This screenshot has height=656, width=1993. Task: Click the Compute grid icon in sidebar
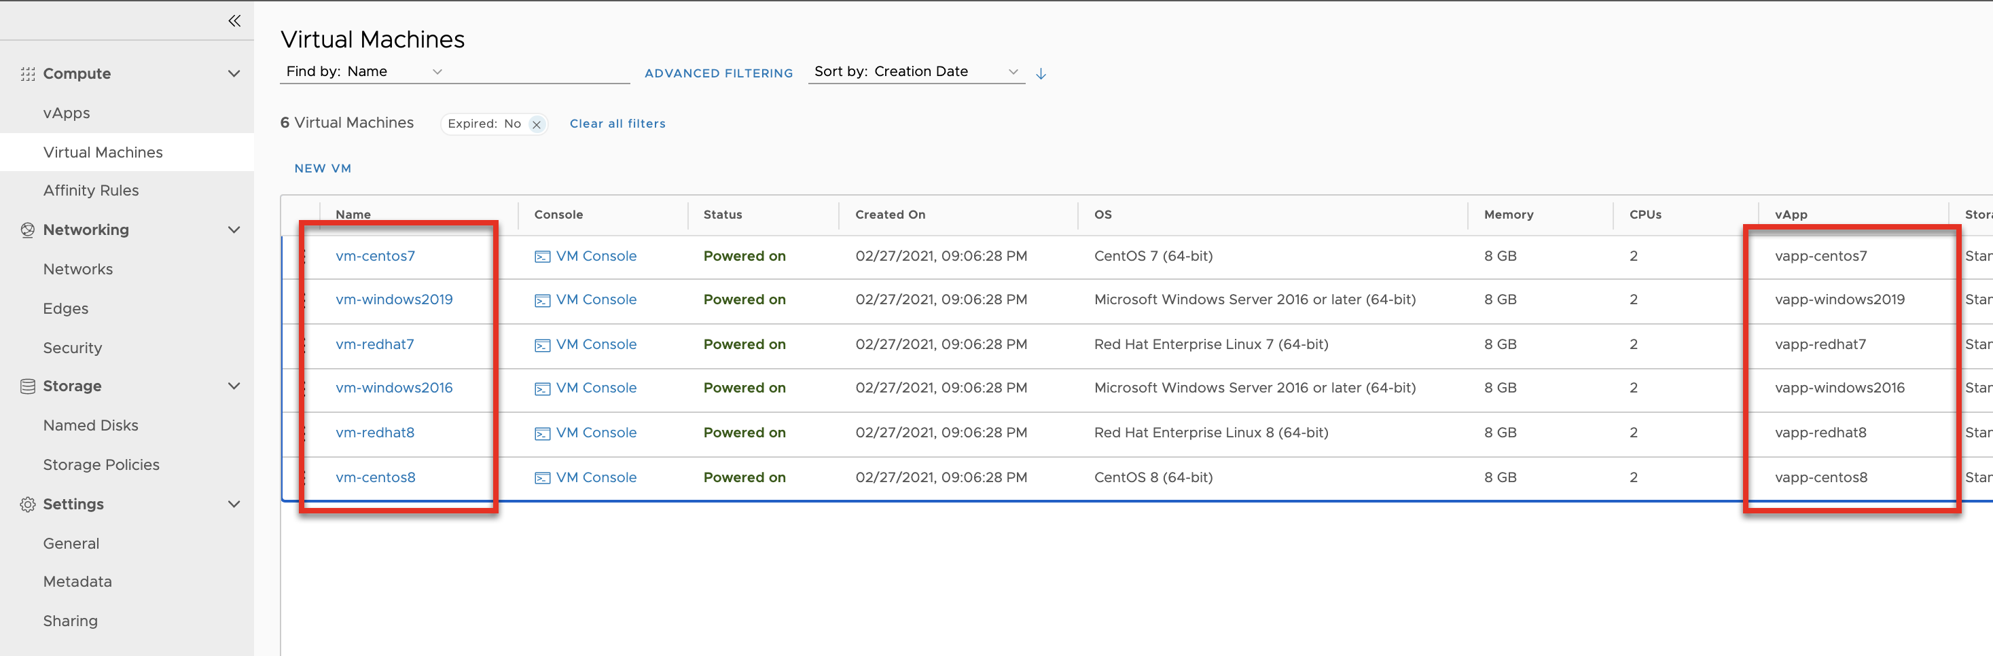click(28, 74)
